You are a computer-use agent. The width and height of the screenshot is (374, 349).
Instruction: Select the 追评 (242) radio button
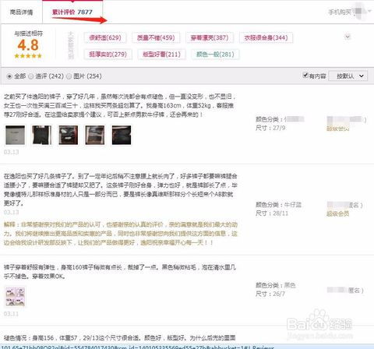(x=31, y=76)
